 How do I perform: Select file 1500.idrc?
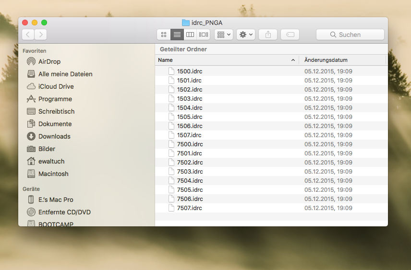click(x=271, y=71)
